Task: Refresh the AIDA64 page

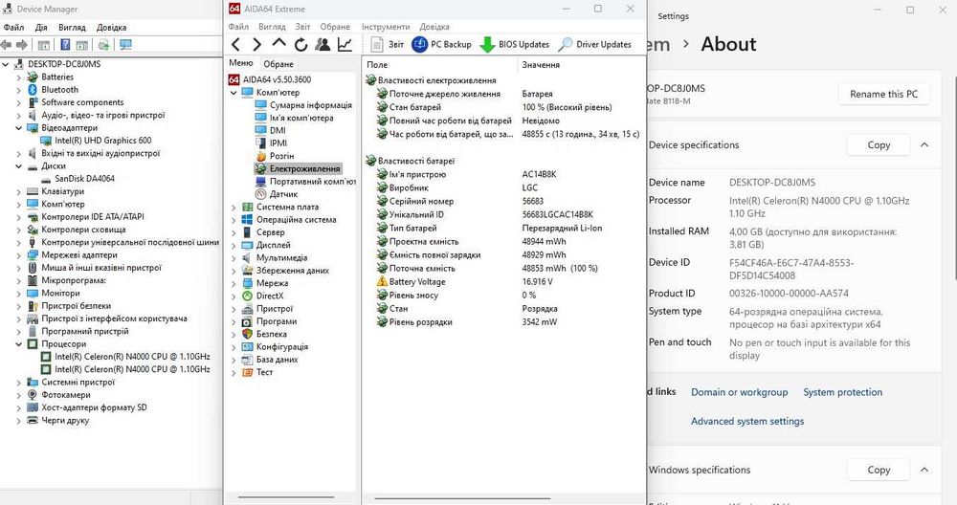Action: [x=300, y=45]
